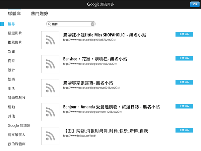Add Bonjour Amanda 愛曼達購物 with 免費加入
The height and width of the screenshot is (151, 201).
184,106
